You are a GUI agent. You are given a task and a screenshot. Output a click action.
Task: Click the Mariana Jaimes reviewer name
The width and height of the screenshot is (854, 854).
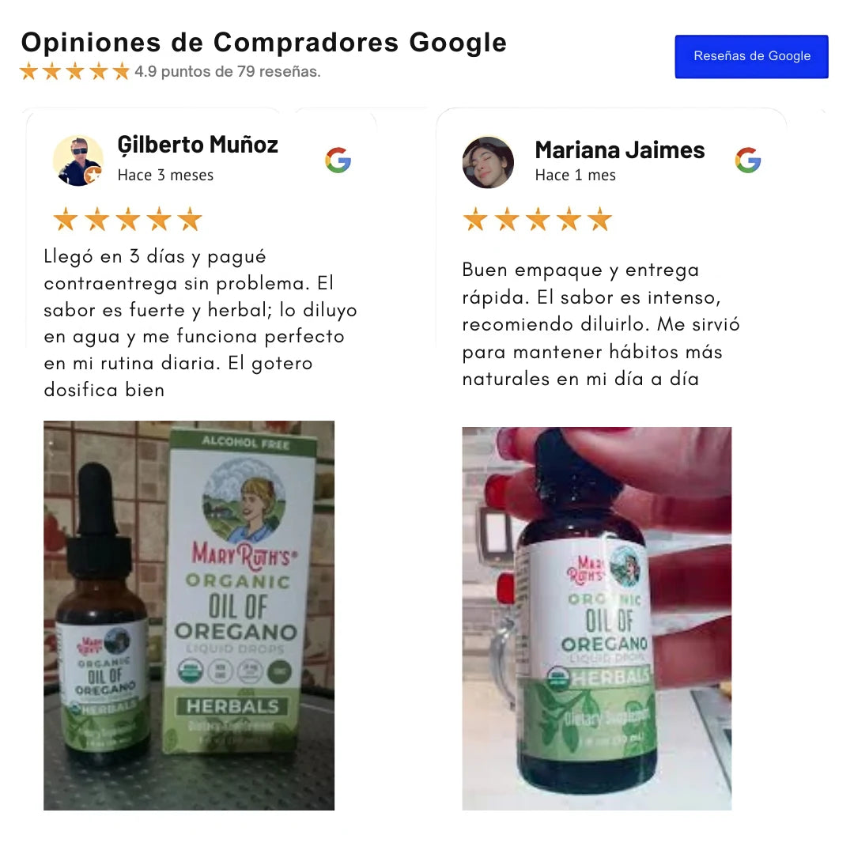click(x=620, y=149)
